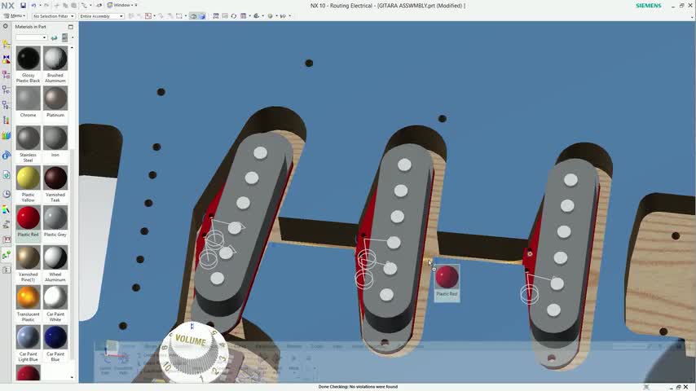Choose the Stainless Steel material swatch

28,144
